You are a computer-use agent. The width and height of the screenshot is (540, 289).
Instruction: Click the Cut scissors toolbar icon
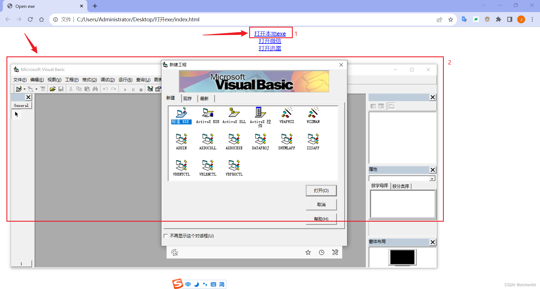(71, 89)
